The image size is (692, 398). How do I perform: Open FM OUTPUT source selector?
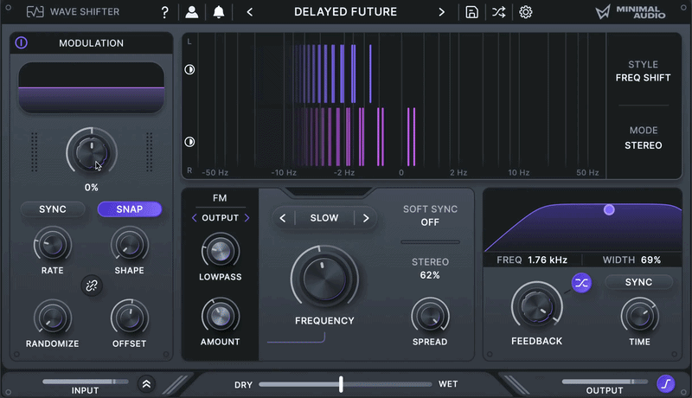coord(221,217)
